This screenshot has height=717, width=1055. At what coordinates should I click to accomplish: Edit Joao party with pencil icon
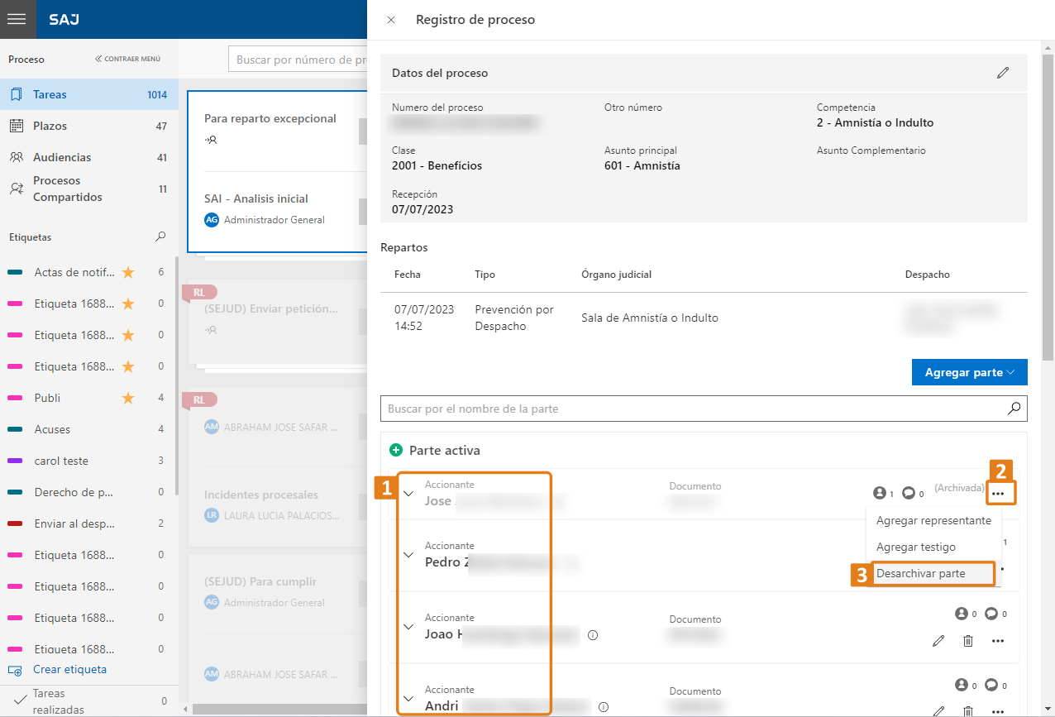click(938, 641)
